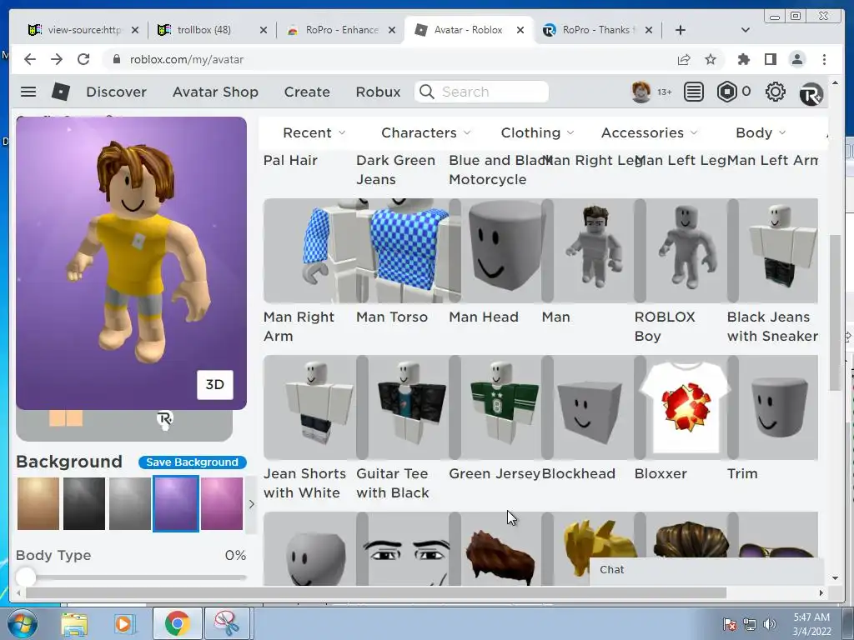Open the Windows Start button
This screenshot has width=854, height=640.
click(x=22, y=623)
